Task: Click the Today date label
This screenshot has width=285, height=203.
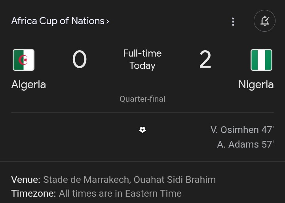Action: [142, 66]
